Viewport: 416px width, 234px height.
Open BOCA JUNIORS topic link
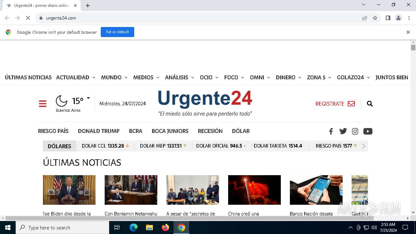170,131
